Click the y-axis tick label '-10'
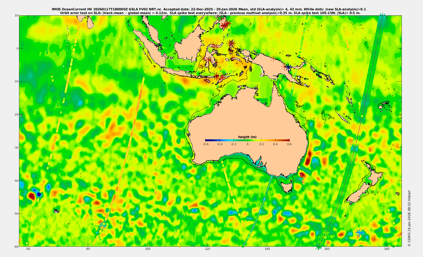Viewport: 423px width, 257px height. pos(16,81)
